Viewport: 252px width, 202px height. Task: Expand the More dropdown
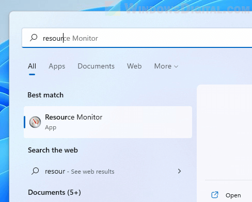tap(166, 66)
